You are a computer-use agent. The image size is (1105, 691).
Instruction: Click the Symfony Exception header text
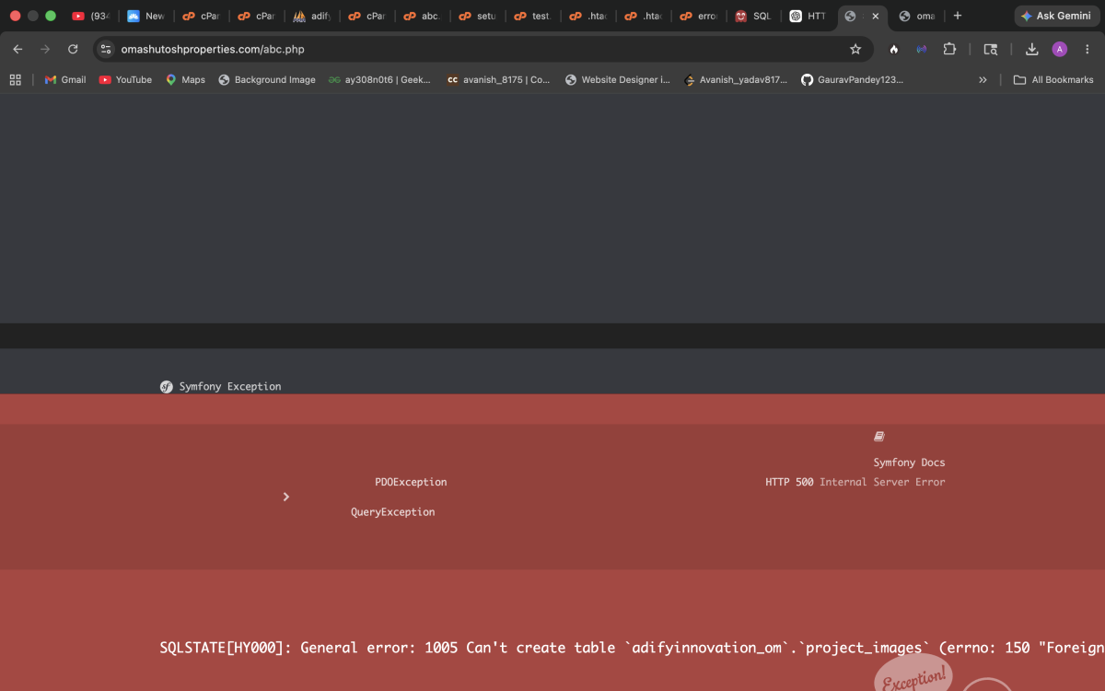[230, 387]
